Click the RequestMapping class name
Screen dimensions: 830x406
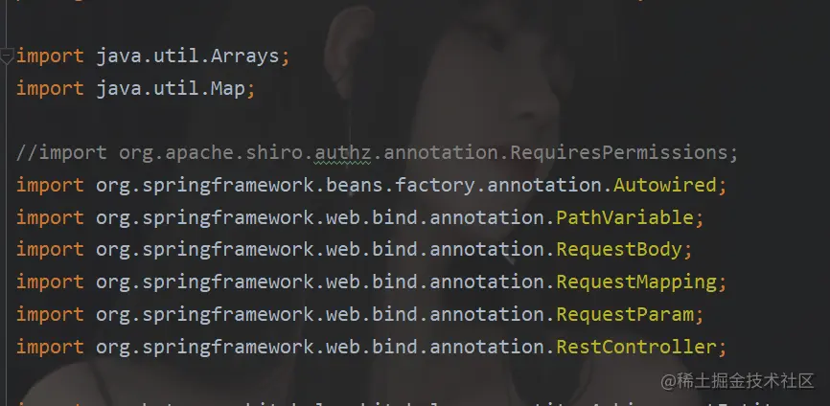pos(636,282)
